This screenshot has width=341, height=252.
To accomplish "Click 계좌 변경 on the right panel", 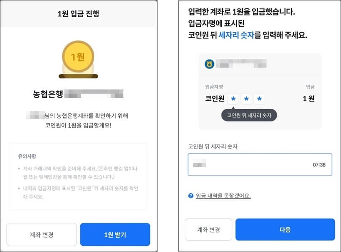I will [208, 230].
